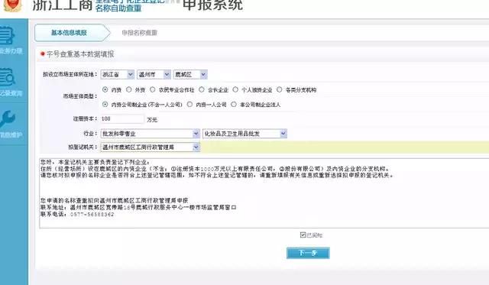Select the 各类分支机构 radio button

pyautogui.click(x=280, y=90)
